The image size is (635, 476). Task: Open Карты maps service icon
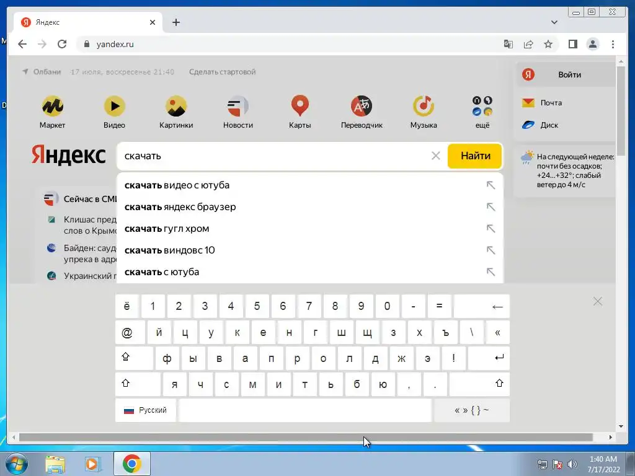pos(300,106)
